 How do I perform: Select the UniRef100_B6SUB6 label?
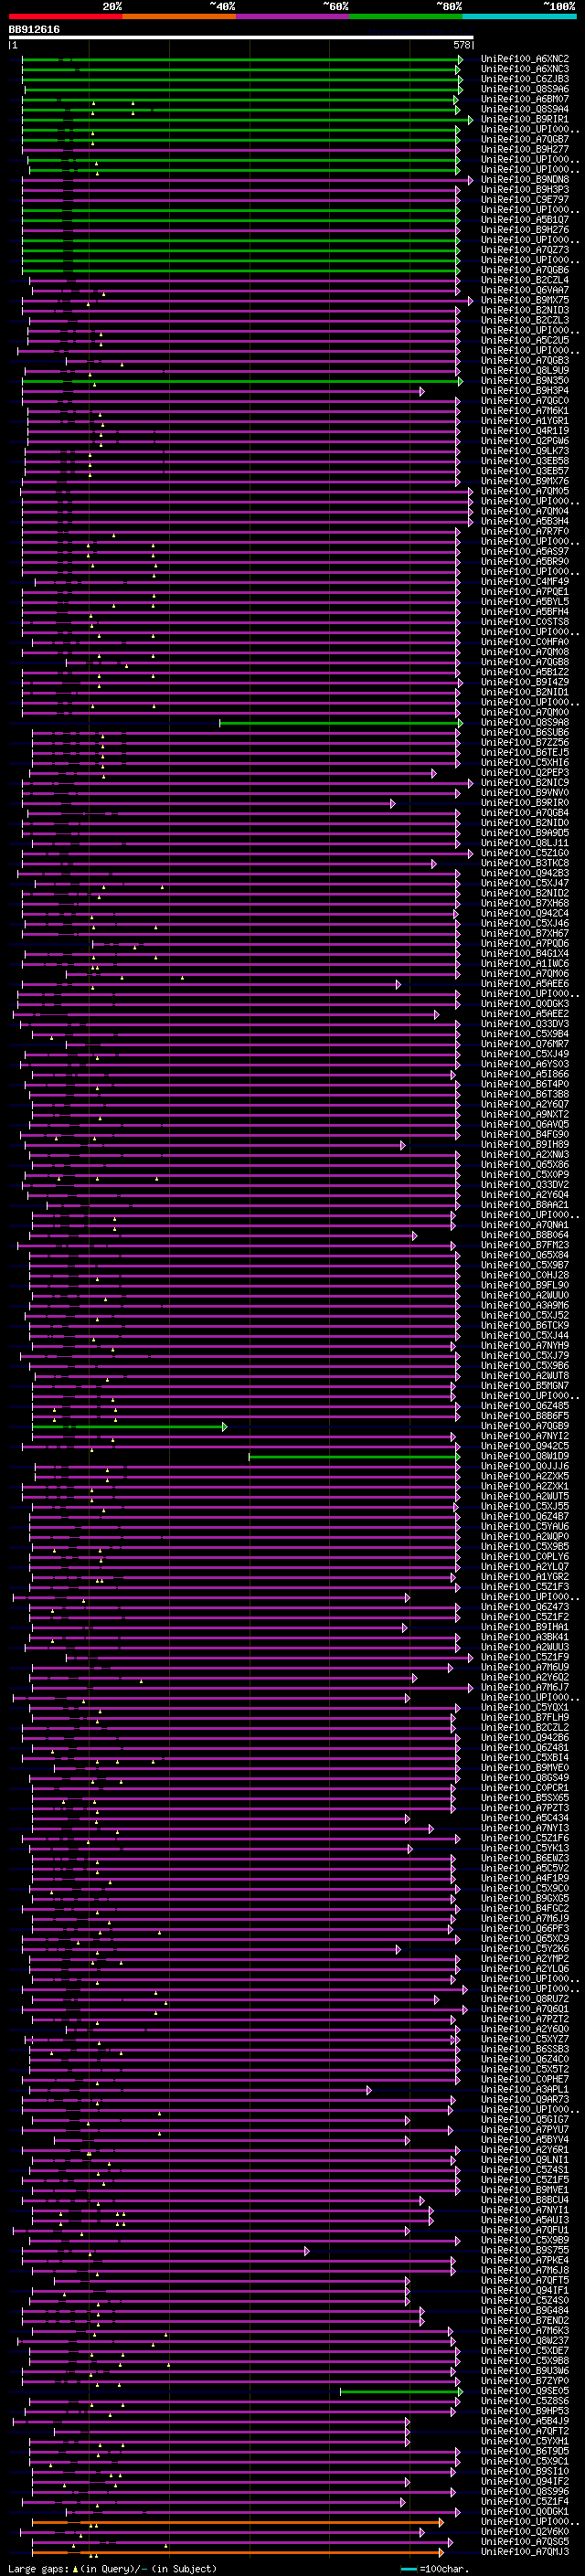click(x=525, y=732)
